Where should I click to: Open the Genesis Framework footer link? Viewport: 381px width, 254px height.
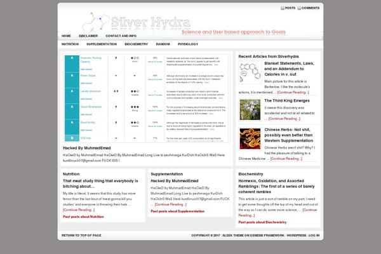click(x=267, y=236)
